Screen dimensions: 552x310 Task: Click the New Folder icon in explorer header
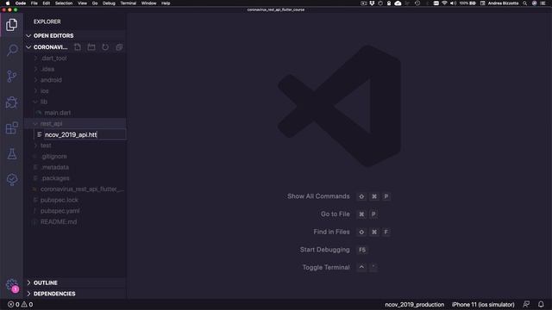pos(91,47)
